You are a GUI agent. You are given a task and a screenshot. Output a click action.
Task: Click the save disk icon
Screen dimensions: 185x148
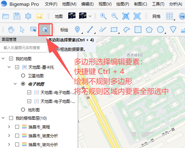click(x=17, y=16)
